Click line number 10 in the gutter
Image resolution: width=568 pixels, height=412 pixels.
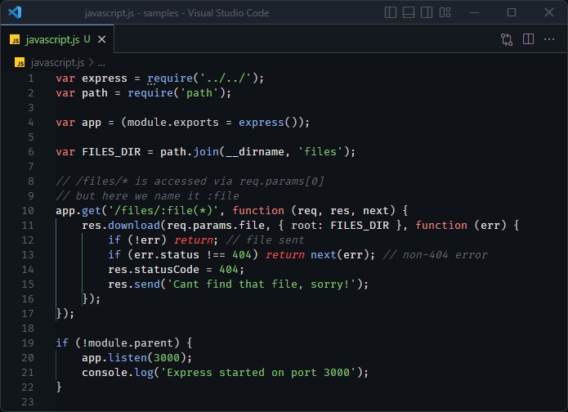(x=28, y=211)
